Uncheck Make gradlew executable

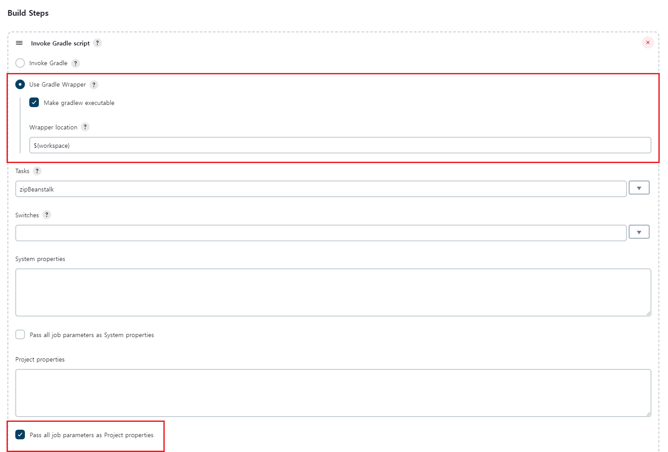tap(34, 102)
